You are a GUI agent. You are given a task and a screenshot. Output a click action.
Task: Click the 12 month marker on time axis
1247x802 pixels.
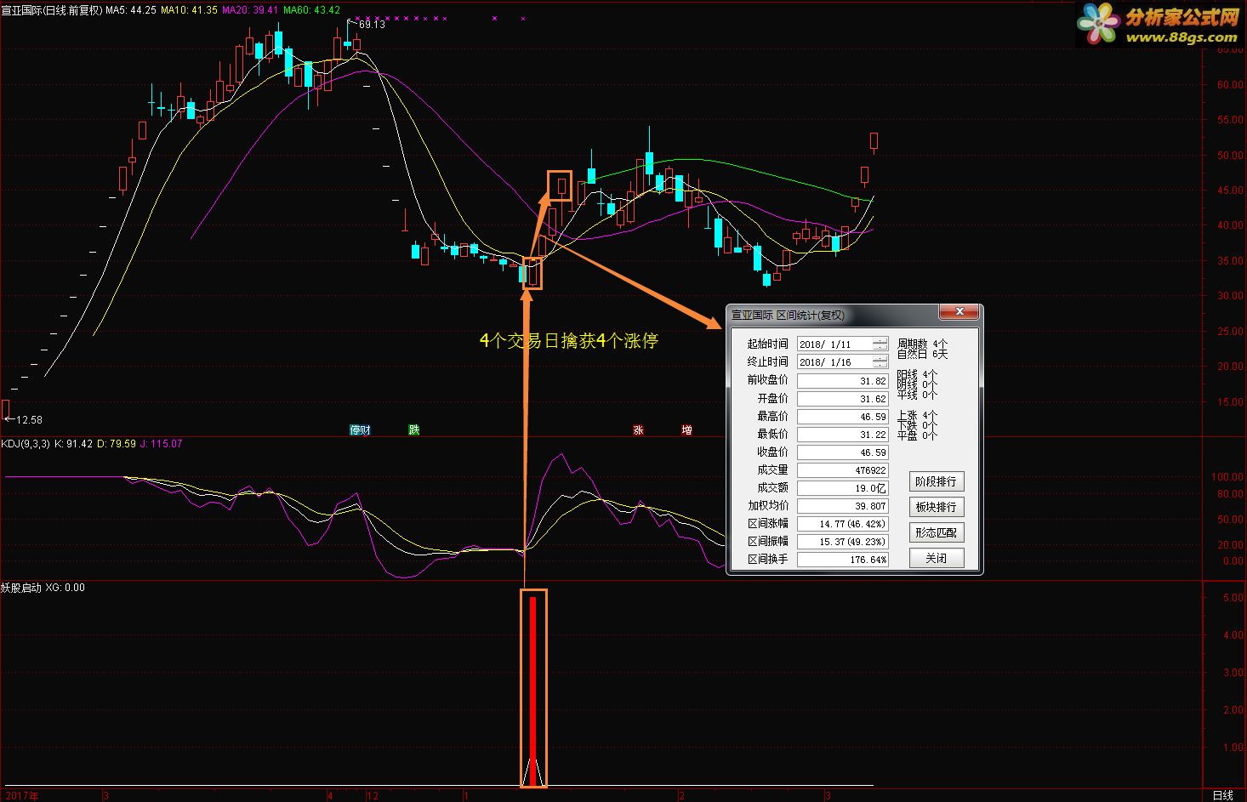(373, 796)
